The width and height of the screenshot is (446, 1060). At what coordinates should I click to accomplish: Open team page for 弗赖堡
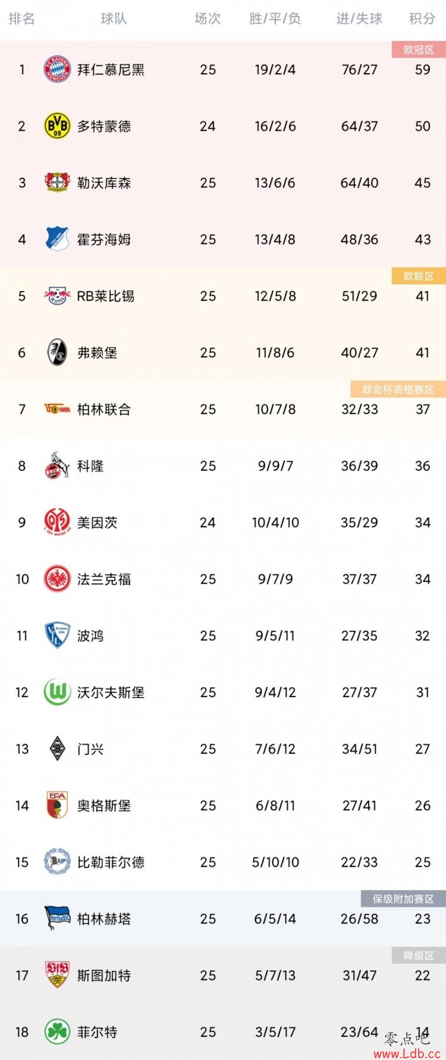click(x=98, y=352)
